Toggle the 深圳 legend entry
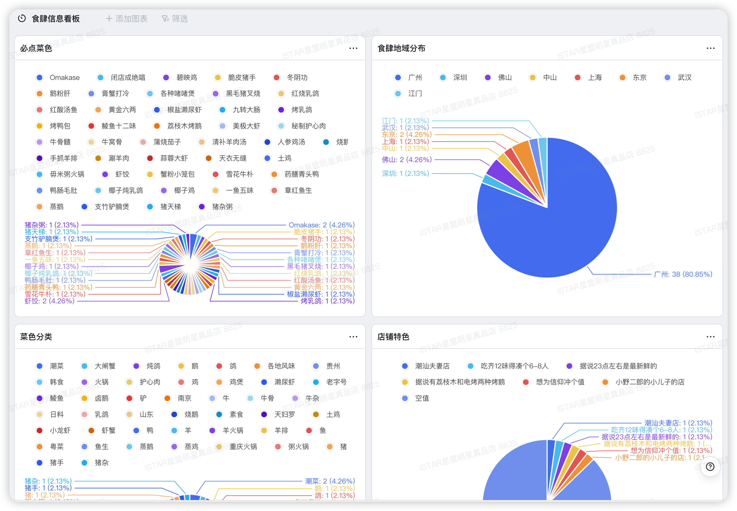The image size is (737, 511). click(x=453, y=77)
